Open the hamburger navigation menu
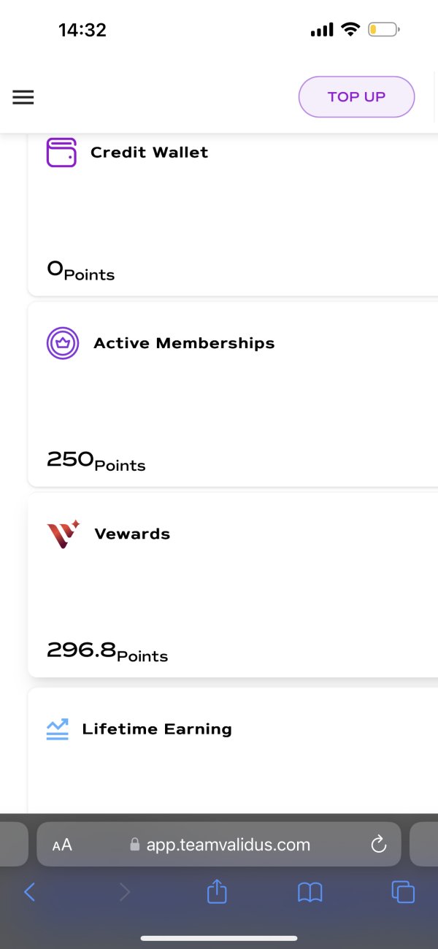Screen dimensions: 438x949 23,97
